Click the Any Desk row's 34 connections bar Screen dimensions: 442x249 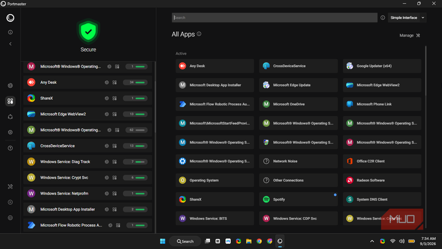[x=136, y=83]
